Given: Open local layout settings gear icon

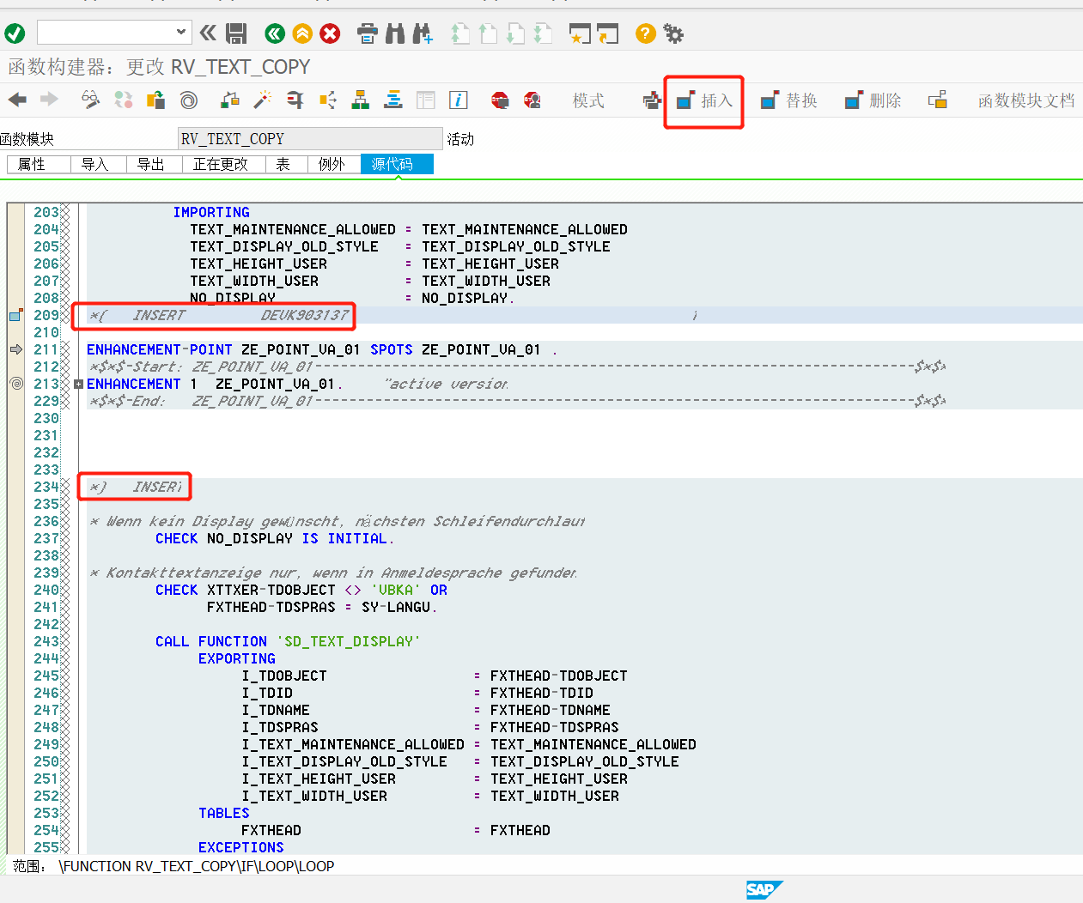Looking at the screenshot, I should 674,33.
